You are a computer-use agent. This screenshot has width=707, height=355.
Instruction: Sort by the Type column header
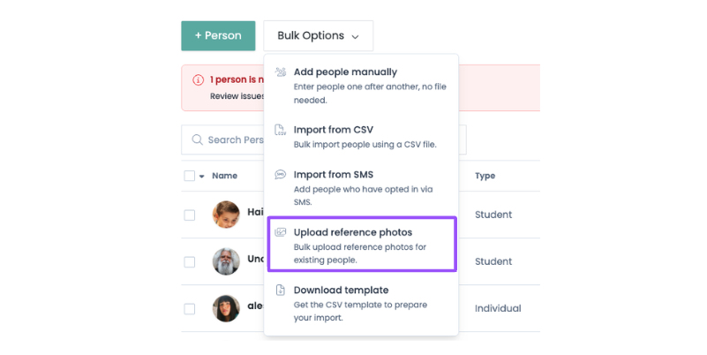tap(485, 176)
